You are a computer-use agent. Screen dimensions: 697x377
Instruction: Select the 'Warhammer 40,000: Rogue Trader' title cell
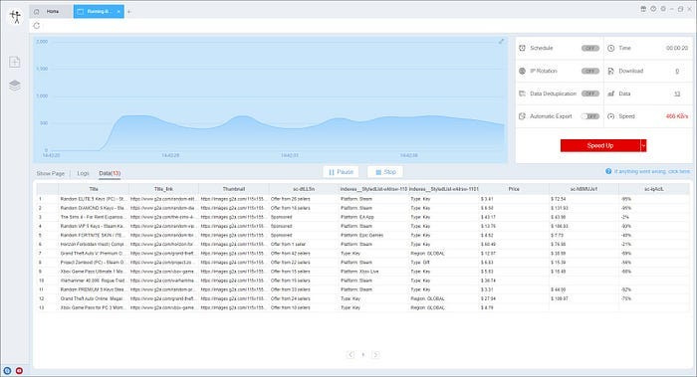[94, 281]
